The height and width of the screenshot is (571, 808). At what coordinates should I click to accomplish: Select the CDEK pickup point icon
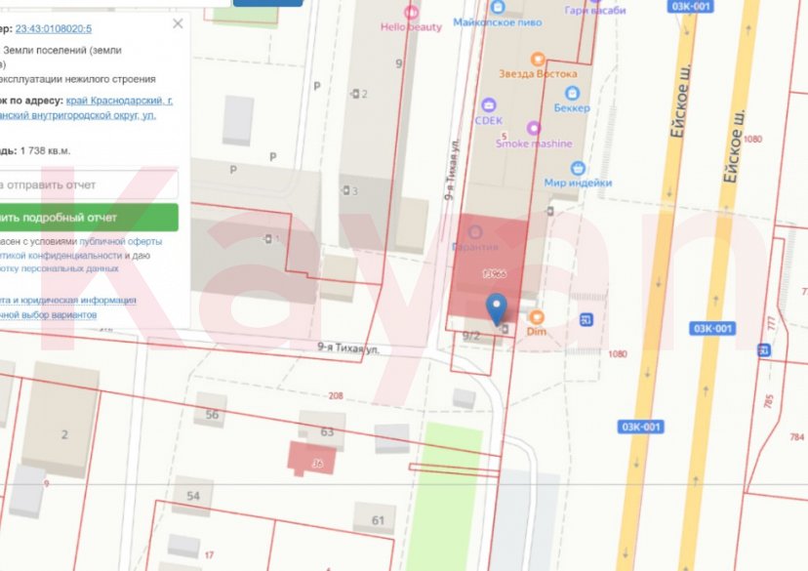pyautogui.click(x=488, y=105)
